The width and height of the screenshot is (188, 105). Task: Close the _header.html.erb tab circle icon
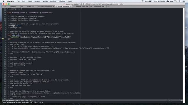click(x=74, y=6)
